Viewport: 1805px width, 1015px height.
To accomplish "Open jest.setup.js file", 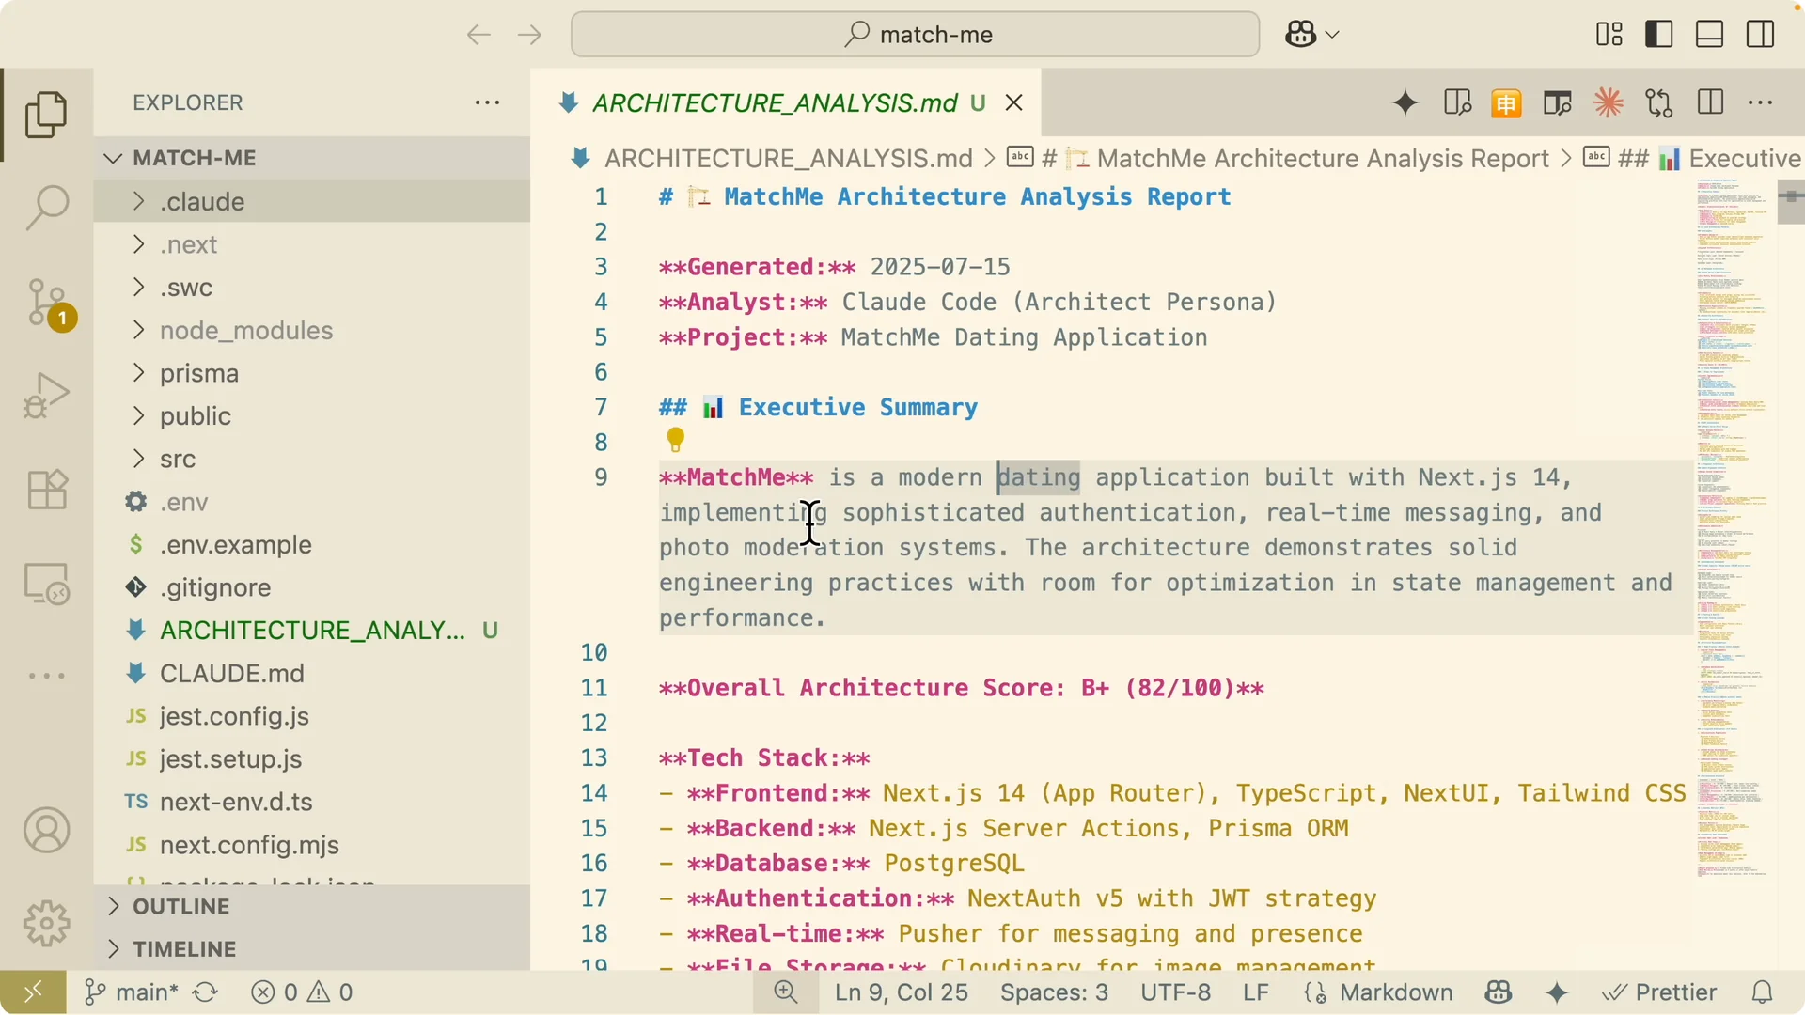I will (x=312, y=759).
